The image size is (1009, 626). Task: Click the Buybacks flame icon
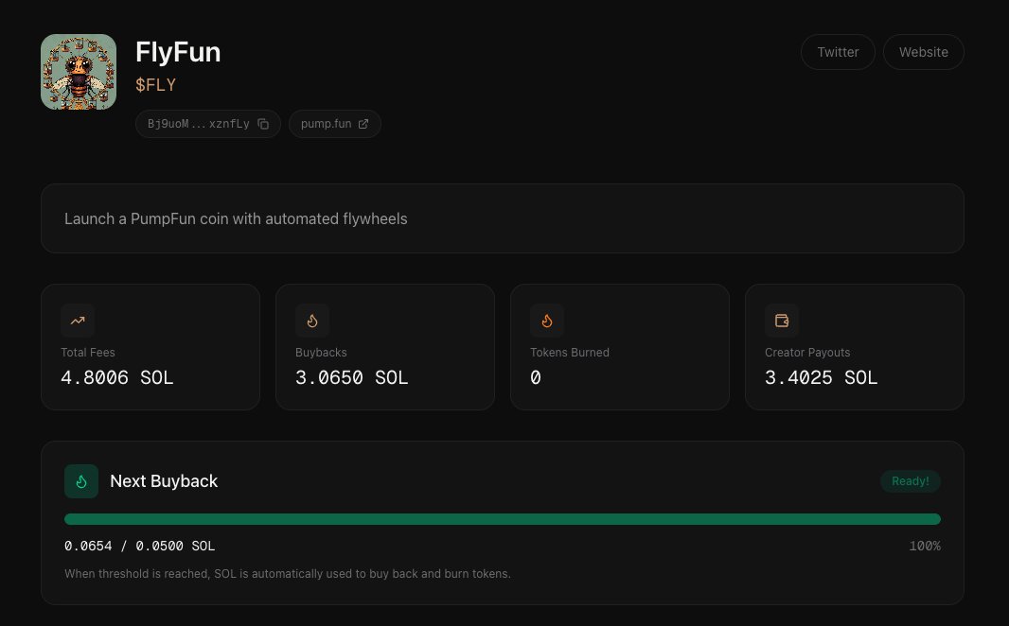coord(312,321)
